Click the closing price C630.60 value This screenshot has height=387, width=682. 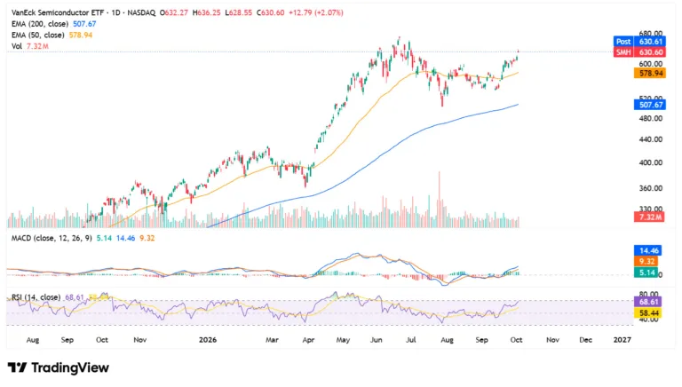coord(270,12)
